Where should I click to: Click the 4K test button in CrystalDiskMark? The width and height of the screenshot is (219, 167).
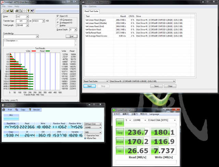tap(120, 151)
